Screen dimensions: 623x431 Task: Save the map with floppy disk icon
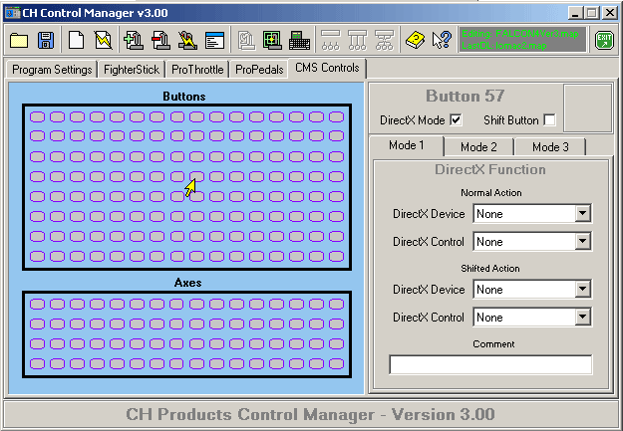pyautogui.click(x=46, y=41)
